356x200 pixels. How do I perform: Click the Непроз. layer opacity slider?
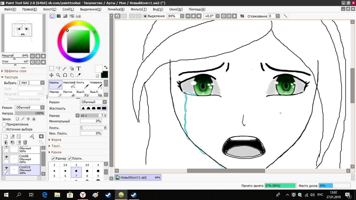click(x=30, y=113)
